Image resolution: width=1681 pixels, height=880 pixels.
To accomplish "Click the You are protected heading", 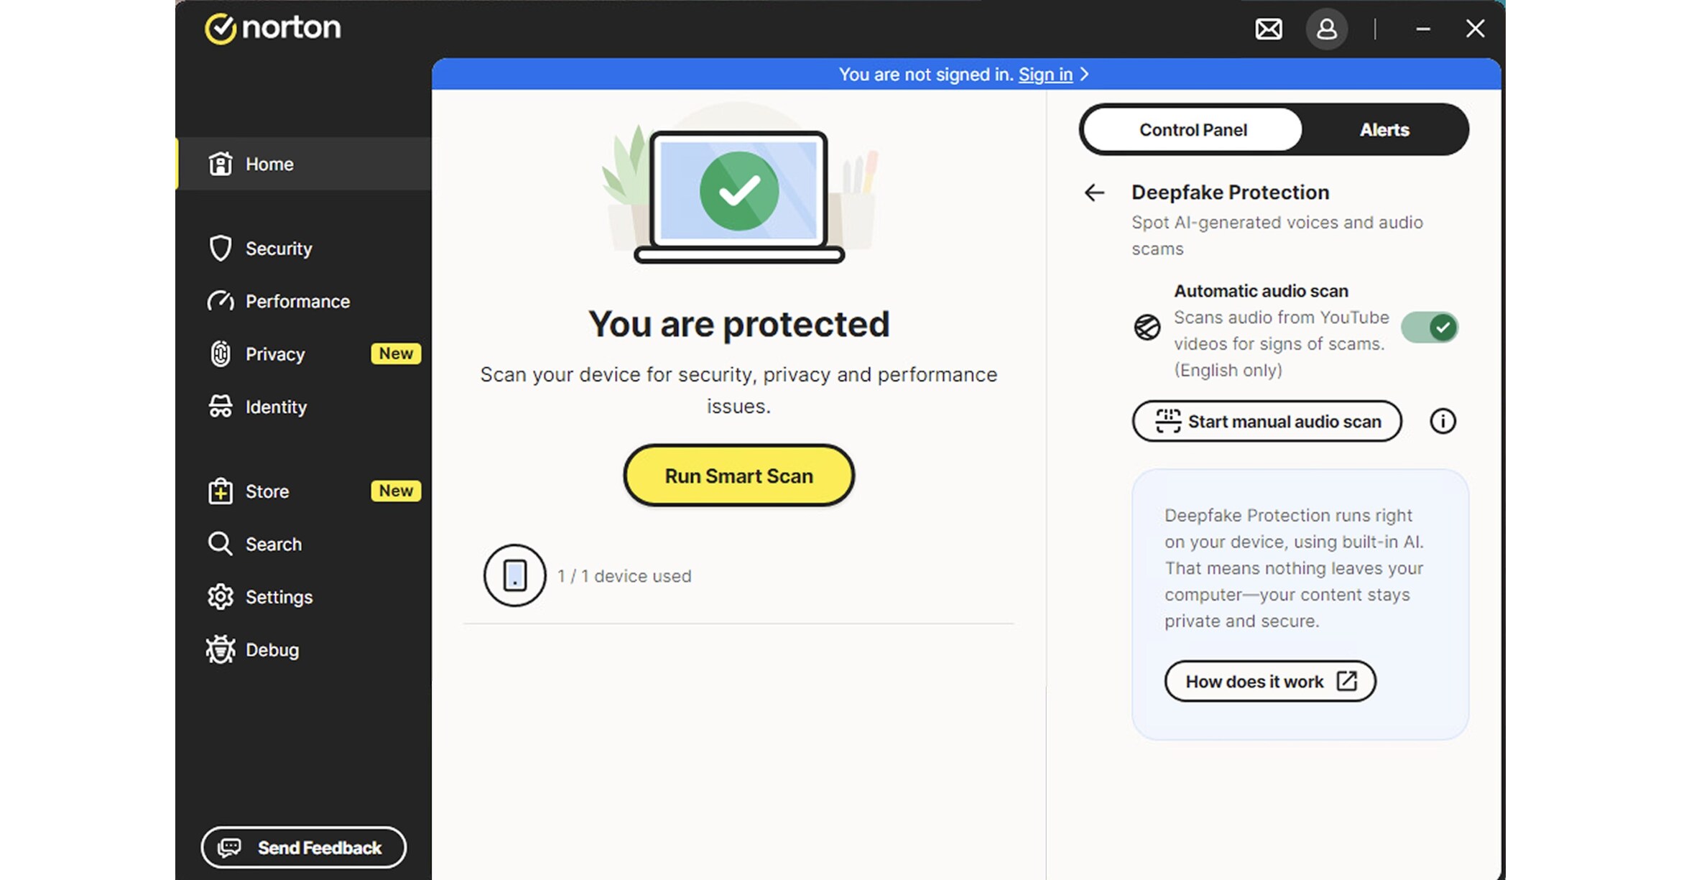I will 738,324.
